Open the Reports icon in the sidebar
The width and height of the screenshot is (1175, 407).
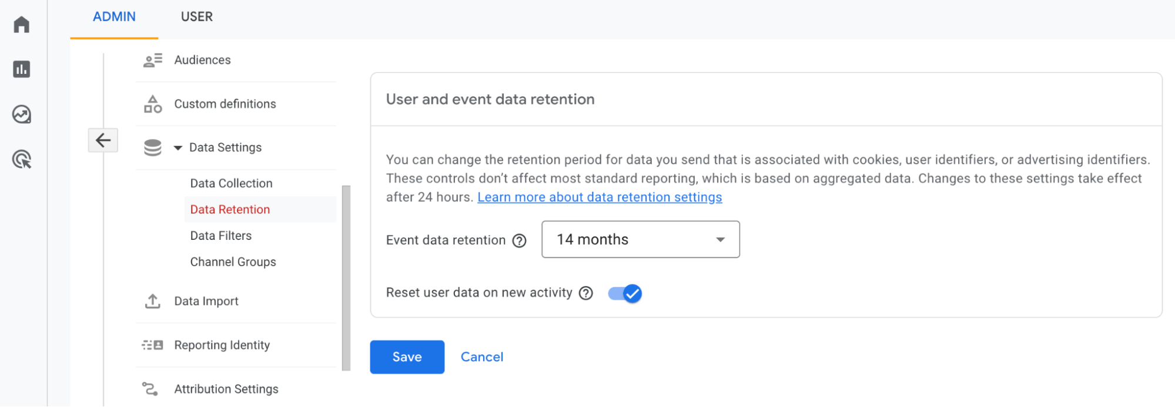21,69
